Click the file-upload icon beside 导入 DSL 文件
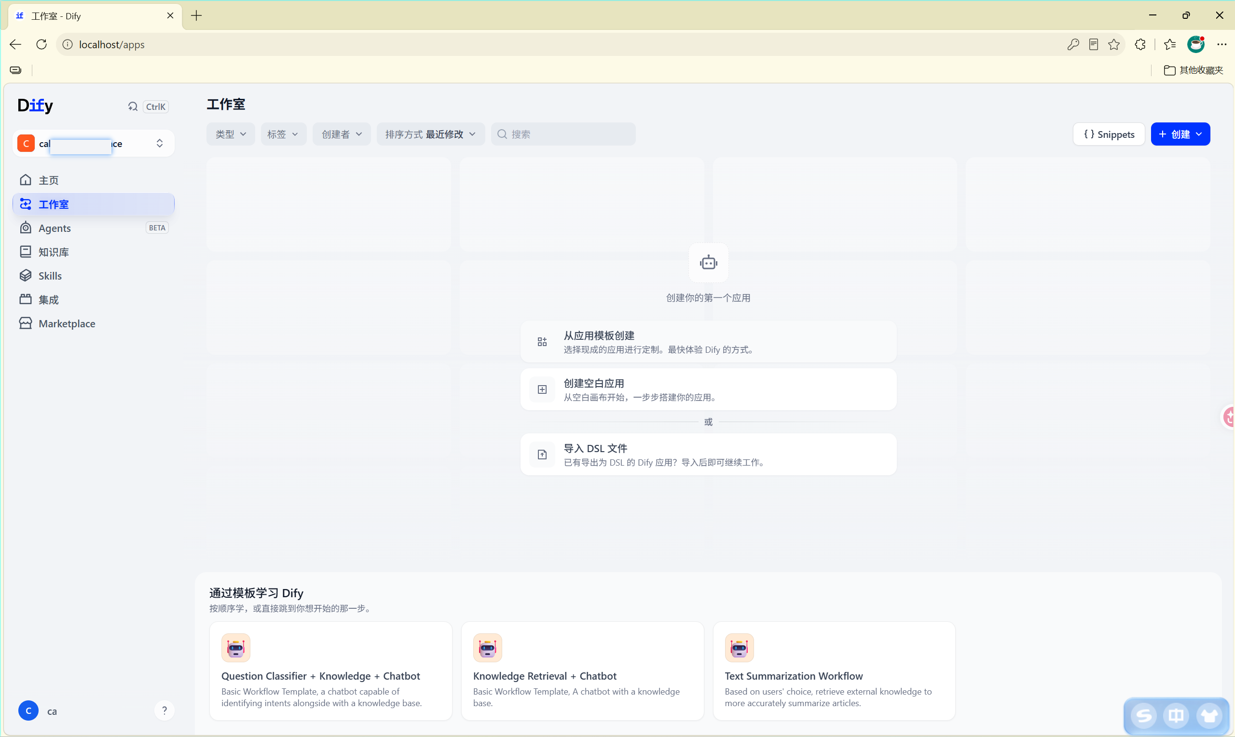The height and width of the screenshot is (737, 1235). pos(542,455)
